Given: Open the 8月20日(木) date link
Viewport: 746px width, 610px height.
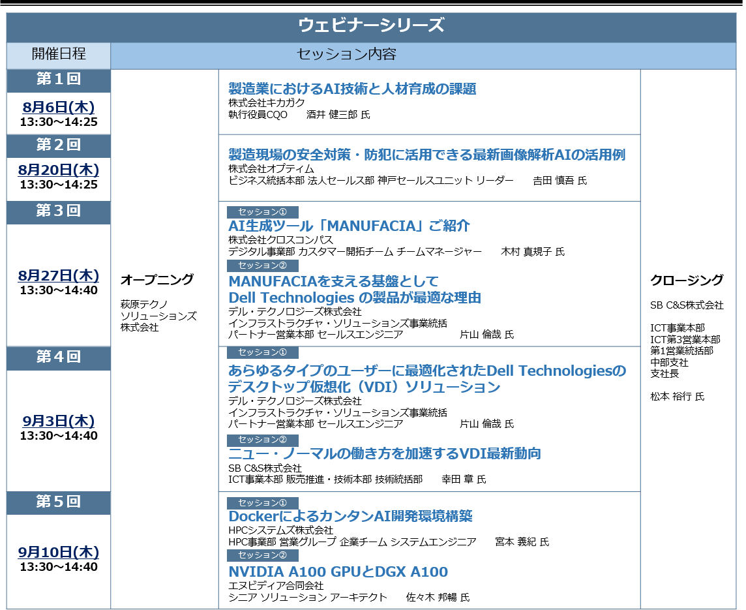Looking at the screenshot, I should point(59,170).
